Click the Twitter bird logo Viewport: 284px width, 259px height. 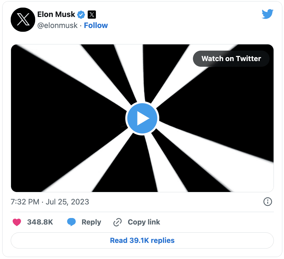point(268,14)
